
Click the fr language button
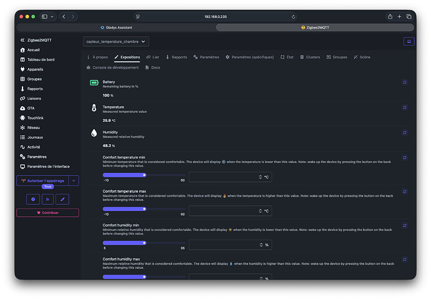47,199
